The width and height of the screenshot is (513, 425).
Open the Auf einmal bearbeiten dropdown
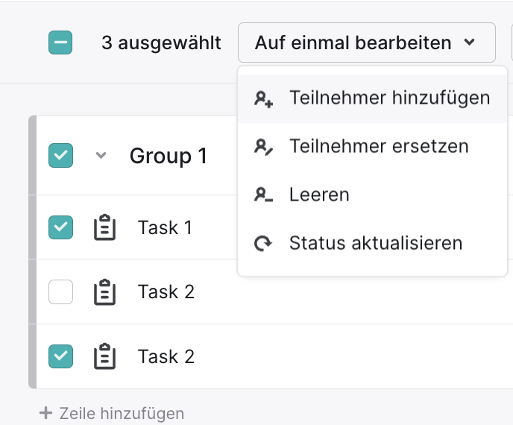[366, 42]
